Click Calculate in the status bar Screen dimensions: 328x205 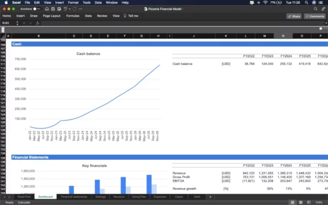coord(24,202)
